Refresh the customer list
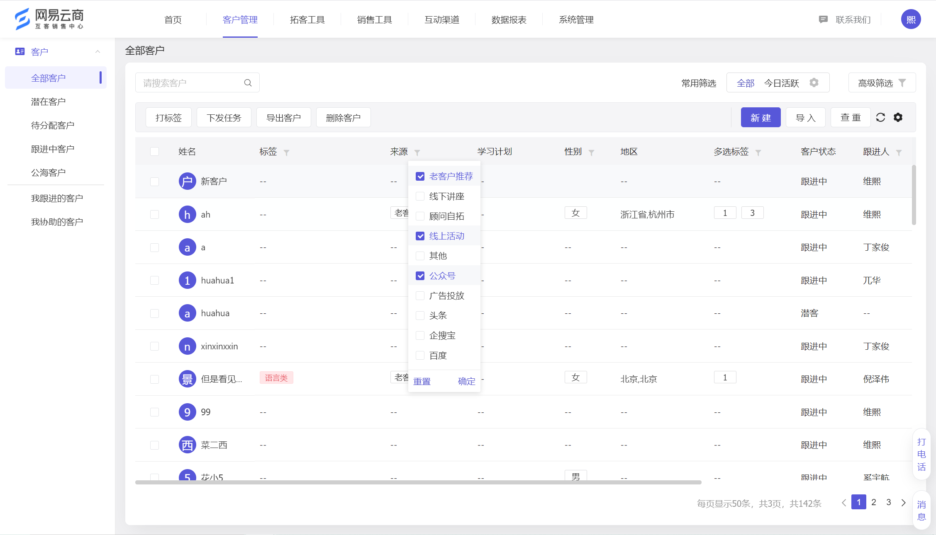The height and width of the screenshot is (535, 936). tap(880, 117)
